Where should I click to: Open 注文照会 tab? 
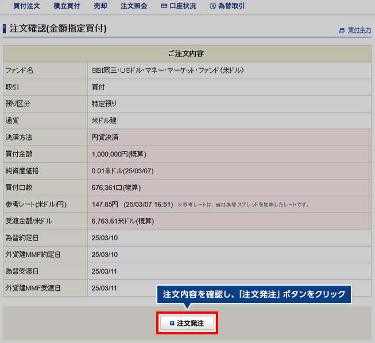[x=134, y=6]
